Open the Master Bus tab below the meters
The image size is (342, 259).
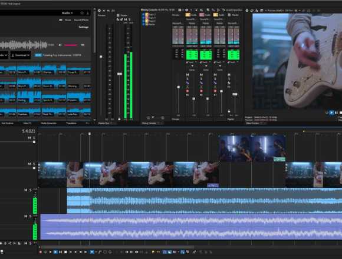104,123
